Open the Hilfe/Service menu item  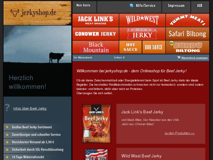(x=146, y=6)
